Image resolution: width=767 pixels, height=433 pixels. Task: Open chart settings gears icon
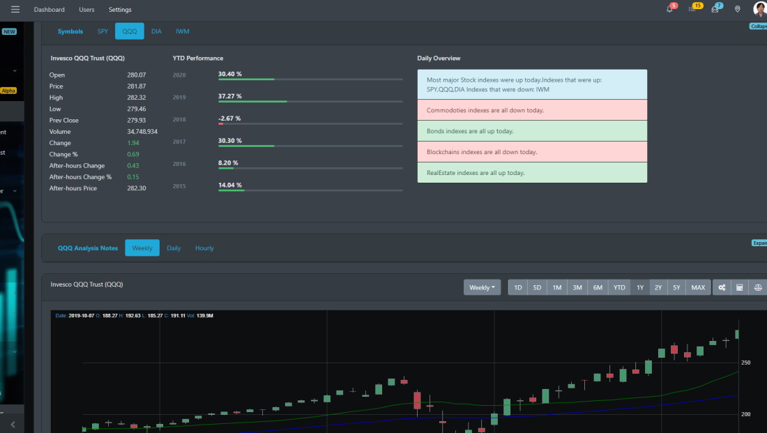(x=722, y=287)
